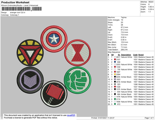
Task: Click 'Wilcom EmbroideryStudio – Level 3 Advanced' text
Action: tap(20, 5)
